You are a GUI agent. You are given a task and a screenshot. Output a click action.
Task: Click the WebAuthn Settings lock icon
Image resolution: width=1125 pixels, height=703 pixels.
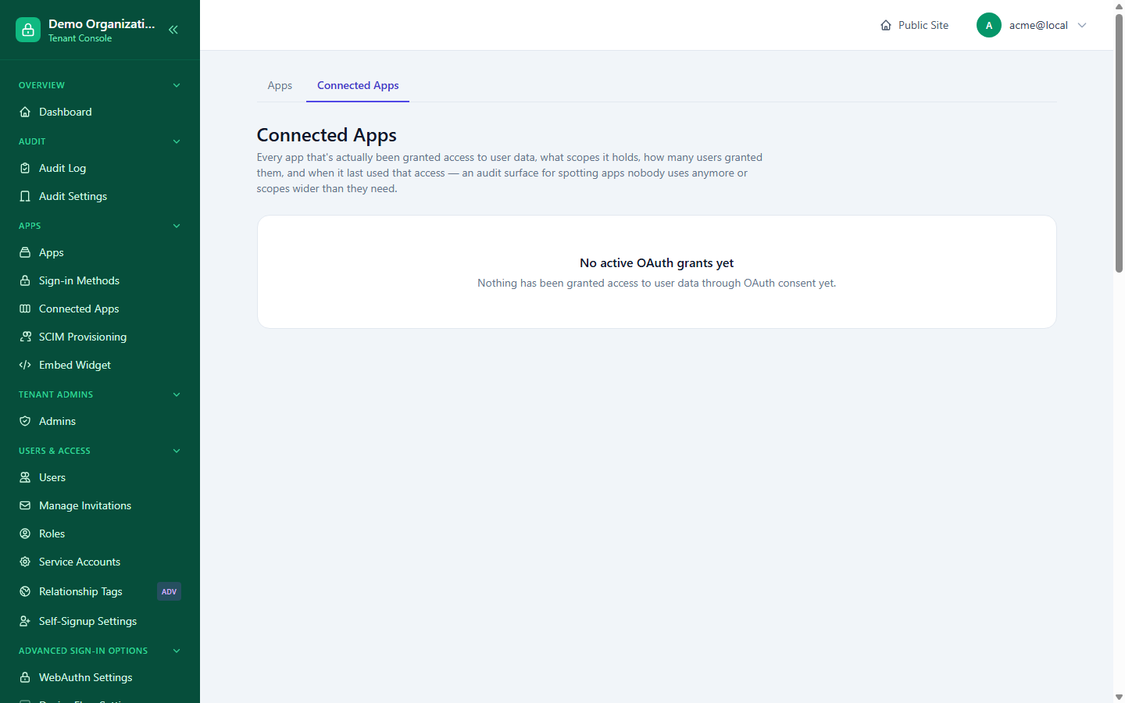(x=25, y=677)
